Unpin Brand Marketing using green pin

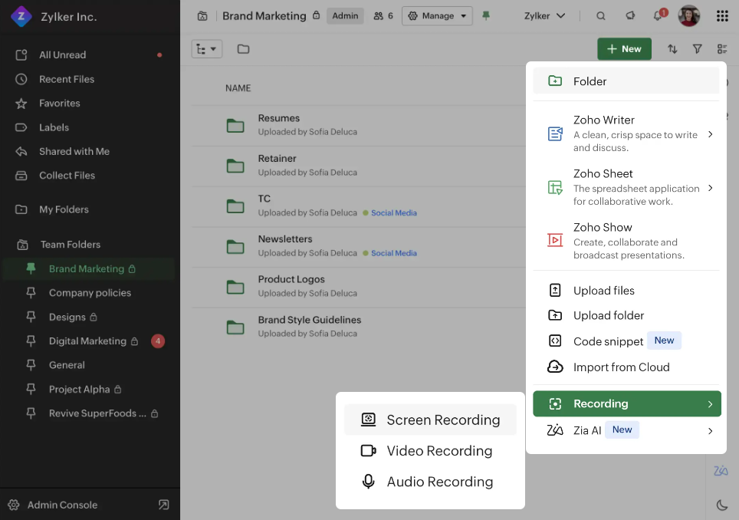[486, 16]
